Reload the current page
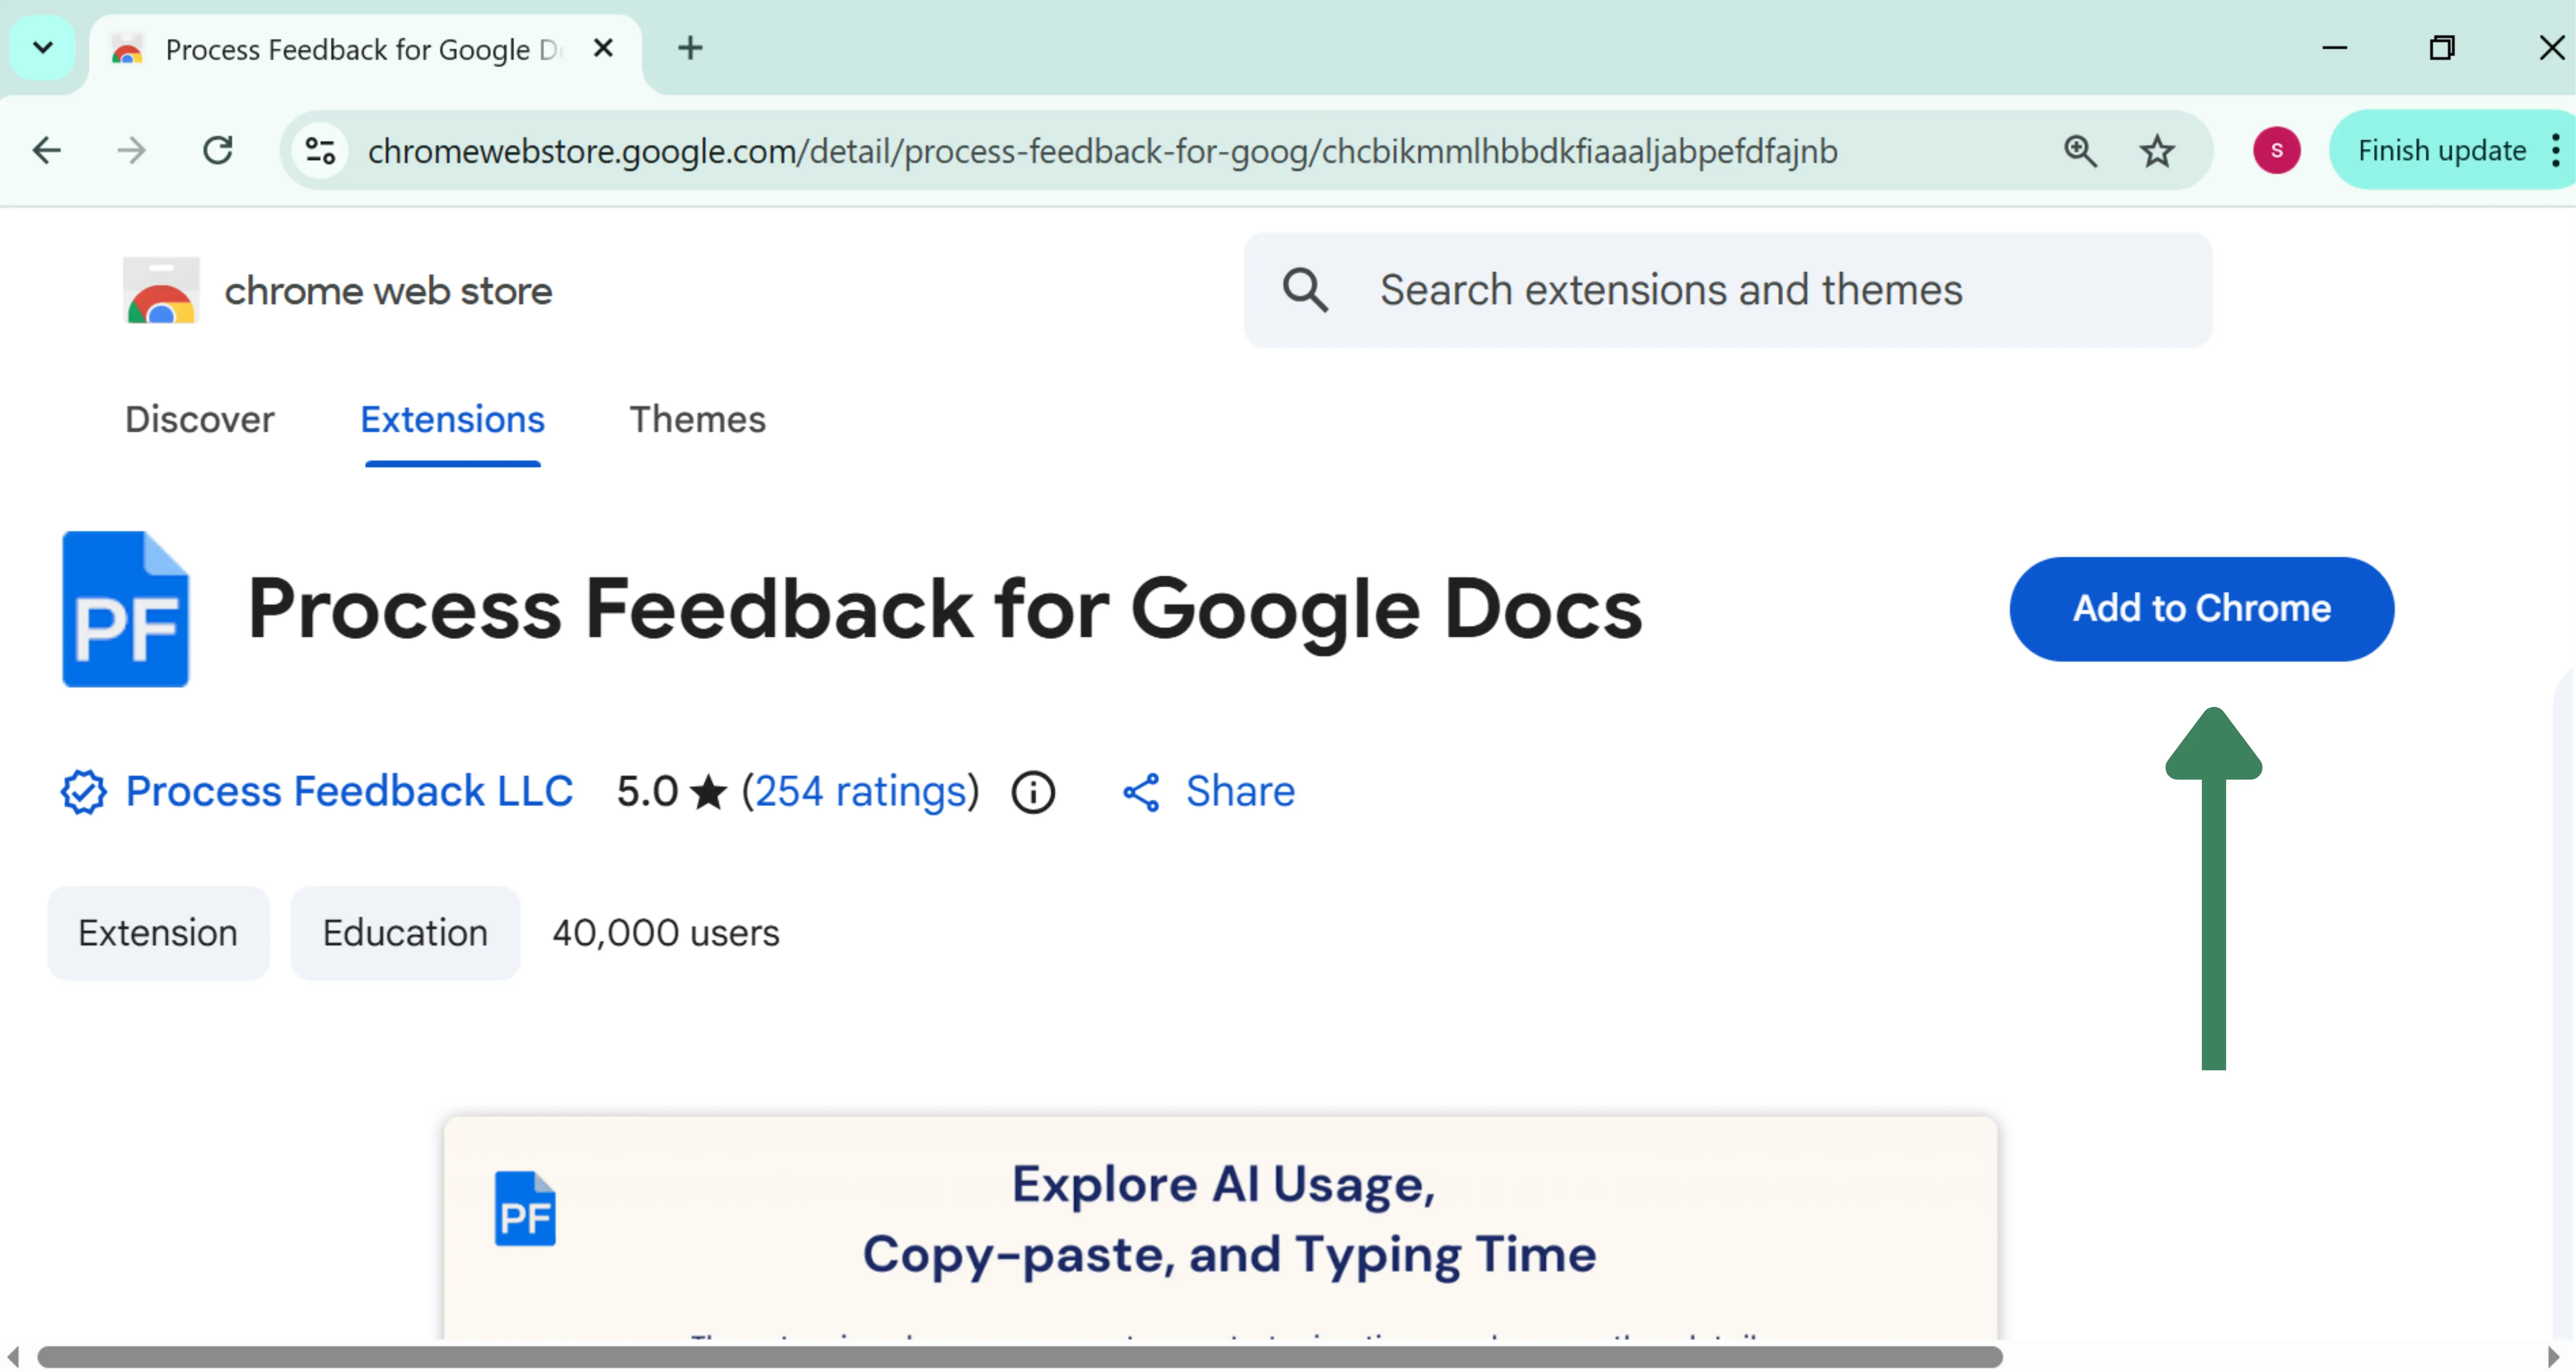This screenshot has width=2576, height=1372. (x=218, y=151)
